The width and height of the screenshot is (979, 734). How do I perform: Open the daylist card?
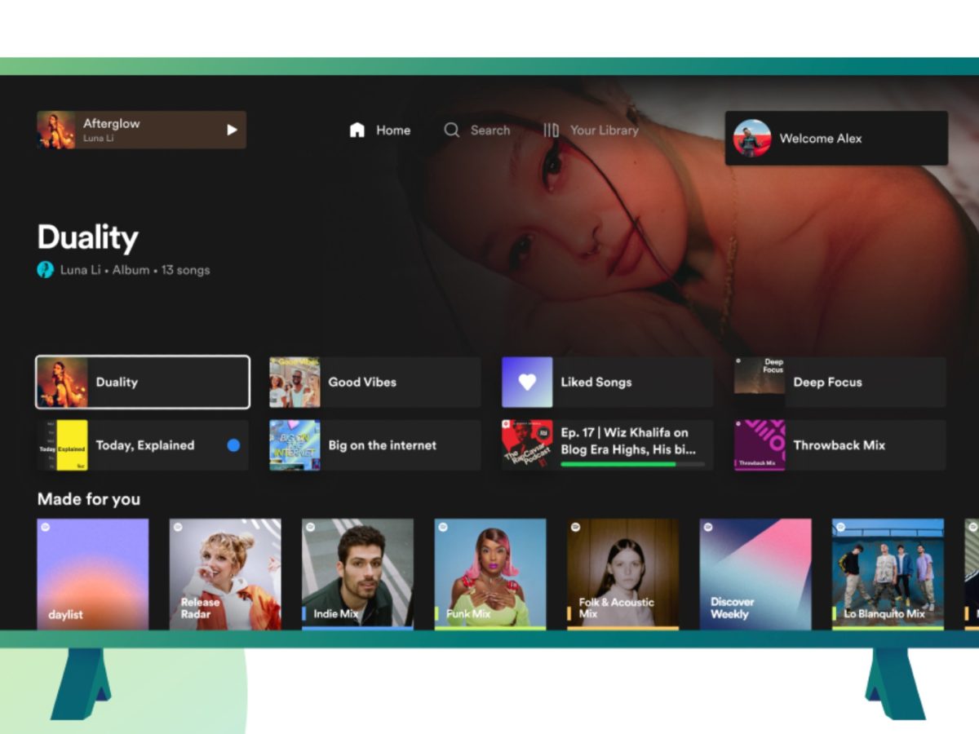93,574
